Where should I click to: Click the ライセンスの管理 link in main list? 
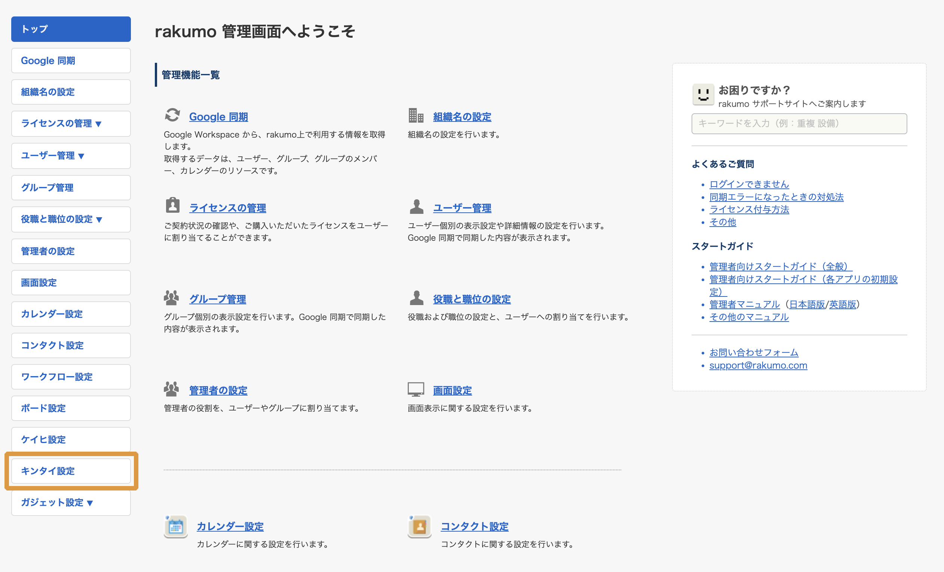[227, 208]
